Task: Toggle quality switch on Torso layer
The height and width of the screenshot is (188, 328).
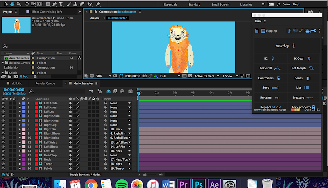Action: click(78, 164)
